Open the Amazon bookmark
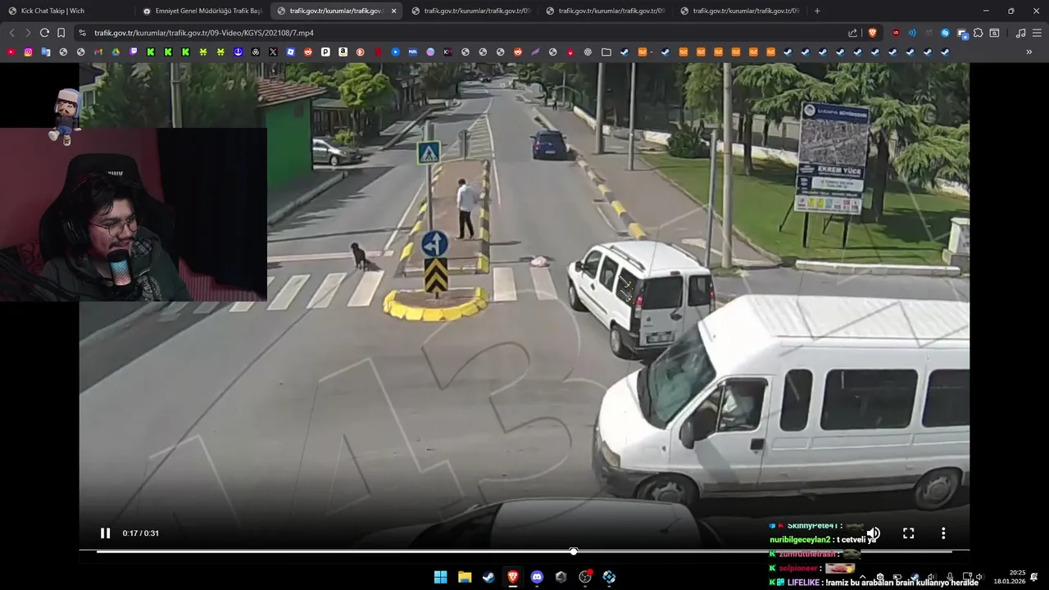This screenshot has width=1049, height=590. (343, 52)
